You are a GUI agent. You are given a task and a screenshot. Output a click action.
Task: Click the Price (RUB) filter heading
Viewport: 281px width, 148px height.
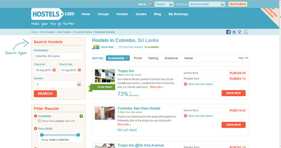(x=45, y=129)
